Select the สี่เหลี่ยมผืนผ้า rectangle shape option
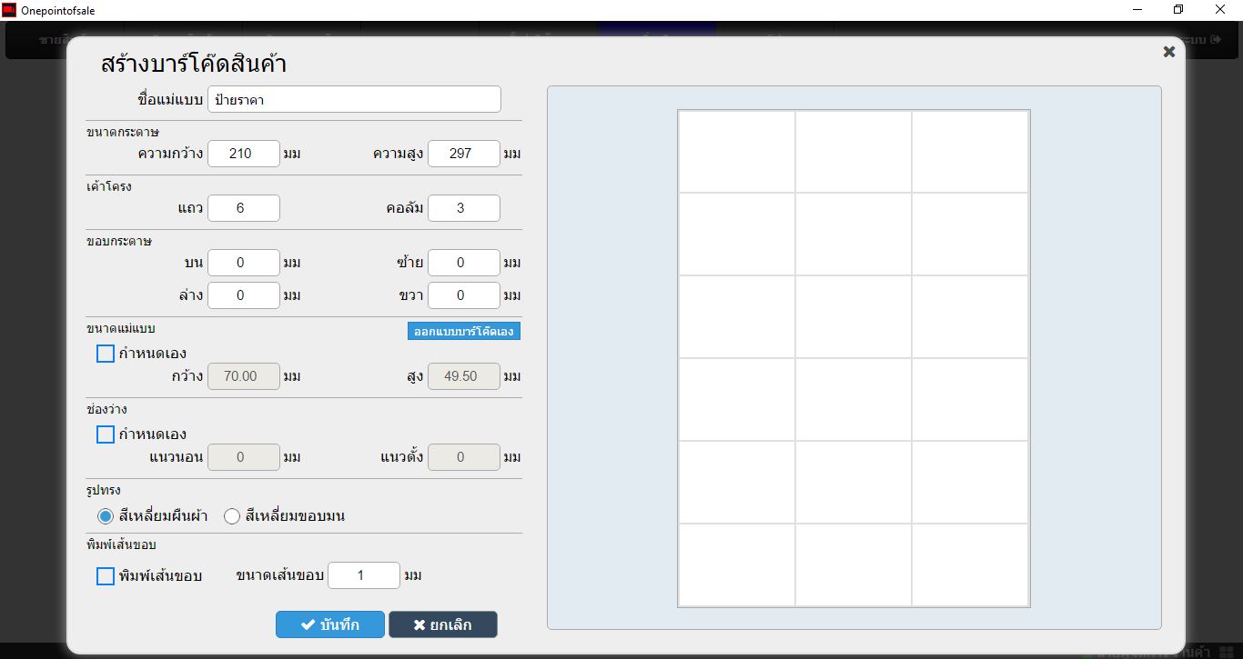1243x659 pixels. click(x=106, y=516)
